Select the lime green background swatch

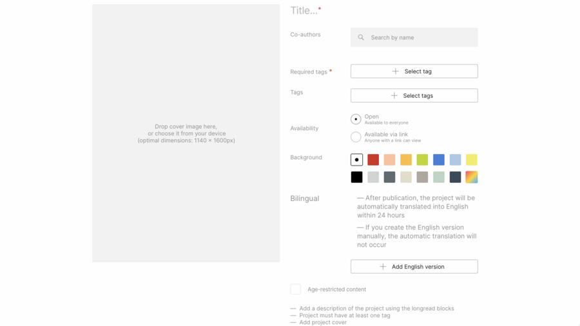tap(422, 160)
